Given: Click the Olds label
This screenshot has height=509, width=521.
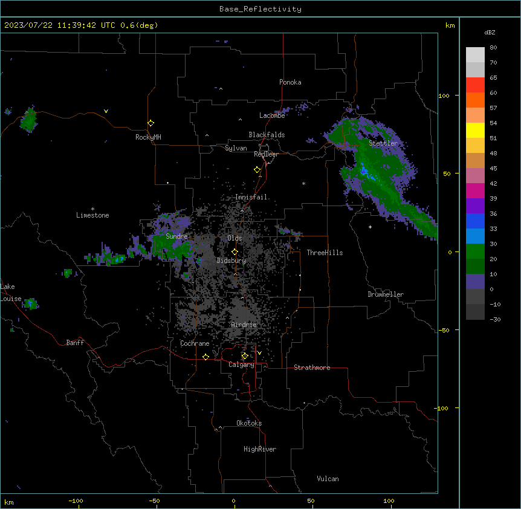Looking at the screenshot, I should coord(235,238).
